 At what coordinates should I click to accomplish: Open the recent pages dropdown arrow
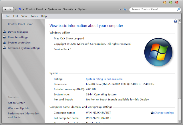(15, 9)
